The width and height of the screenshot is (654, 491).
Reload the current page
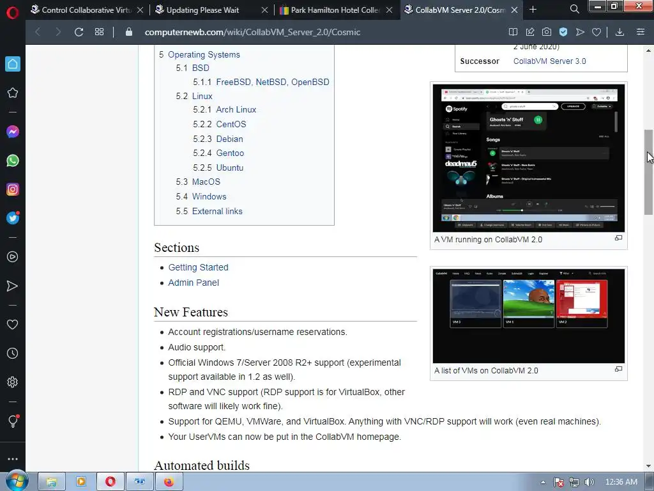[79, 32]
